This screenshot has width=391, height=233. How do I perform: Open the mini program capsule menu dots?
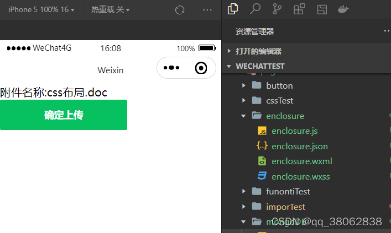pyautogui.click(x=171, y=68)
